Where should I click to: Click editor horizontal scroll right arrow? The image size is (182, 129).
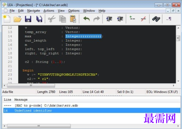tap(173, 86)
